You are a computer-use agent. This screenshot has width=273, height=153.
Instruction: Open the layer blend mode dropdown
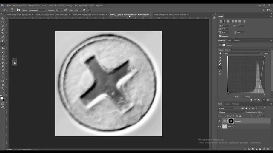pyautogui.click(x=231, y=112)
